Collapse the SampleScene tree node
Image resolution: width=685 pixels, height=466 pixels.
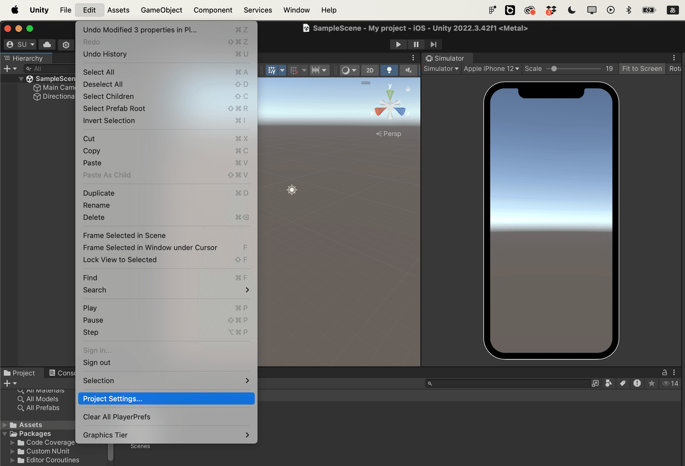tap(22, 79)
